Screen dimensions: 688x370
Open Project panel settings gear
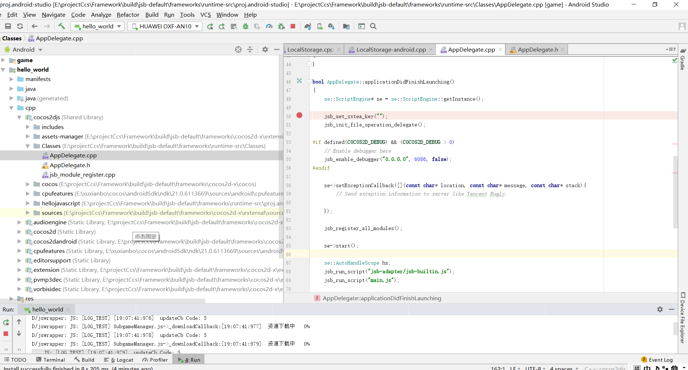point(265,49)
